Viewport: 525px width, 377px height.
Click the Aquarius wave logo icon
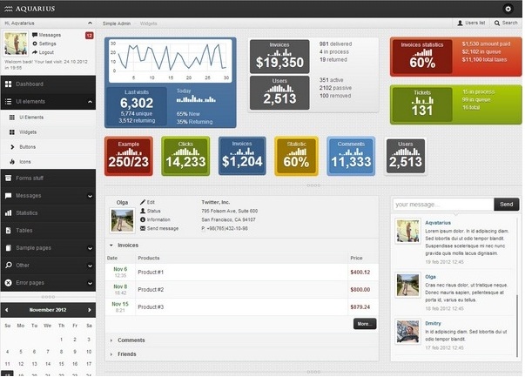(x=9, y=9)
